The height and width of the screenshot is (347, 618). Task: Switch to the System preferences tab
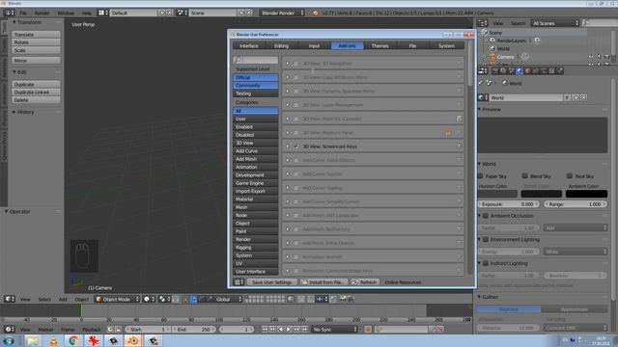446,45
